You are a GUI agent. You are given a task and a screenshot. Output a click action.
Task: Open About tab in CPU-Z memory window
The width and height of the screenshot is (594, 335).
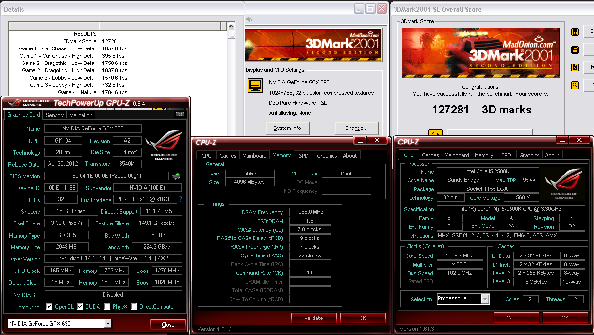click(350, 156)
